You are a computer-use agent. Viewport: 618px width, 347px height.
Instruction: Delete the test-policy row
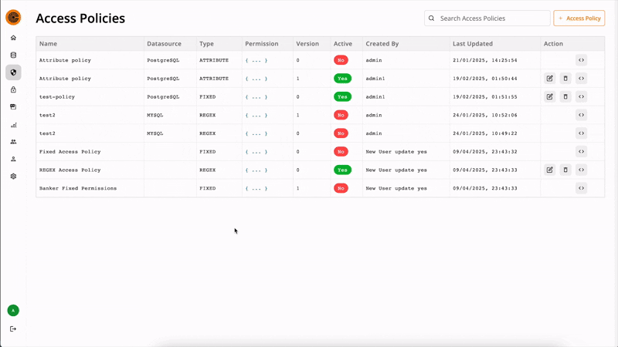[x=565, y=97]
